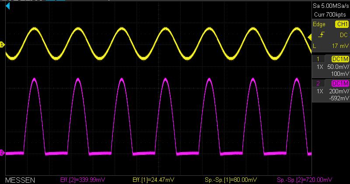
Task: Click the magenta channel 2 ground marker
Action: coord(3,153)
